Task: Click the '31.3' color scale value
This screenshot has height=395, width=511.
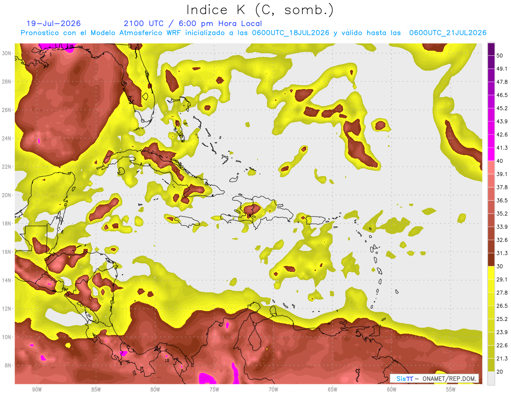Action: pos(502,253)
